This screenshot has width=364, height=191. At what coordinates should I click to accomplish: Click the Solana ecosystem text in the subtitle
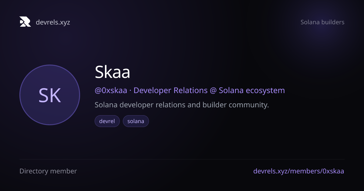[x=252, y=90]
